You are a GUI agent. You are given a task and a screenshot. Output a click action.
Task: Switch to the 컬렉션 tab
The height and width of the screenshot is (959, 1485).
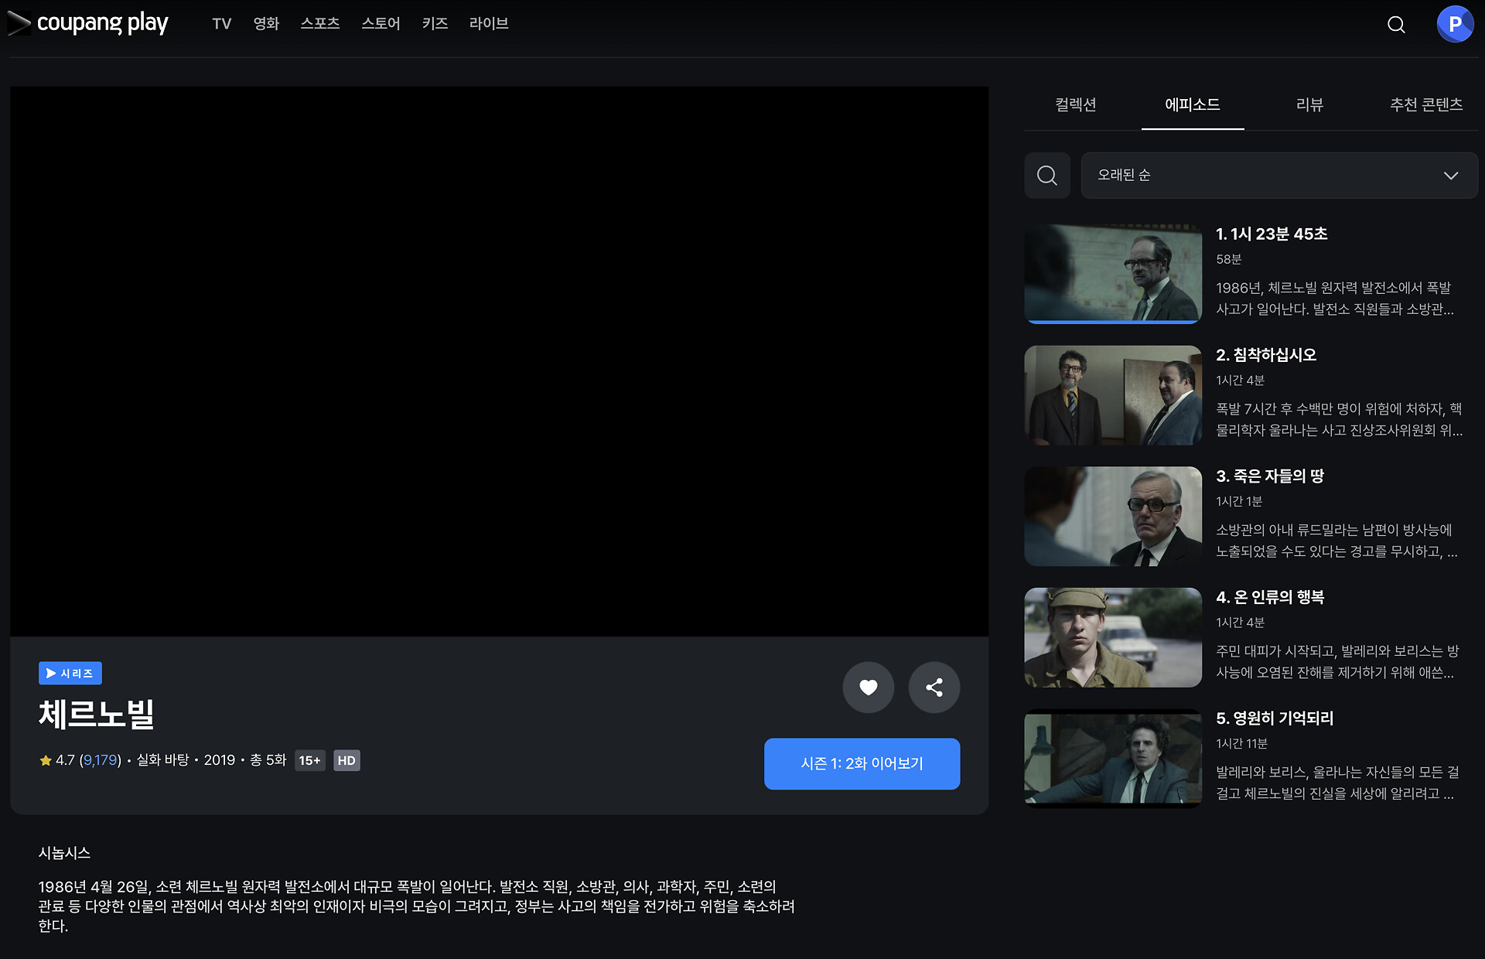[1075, 105]
